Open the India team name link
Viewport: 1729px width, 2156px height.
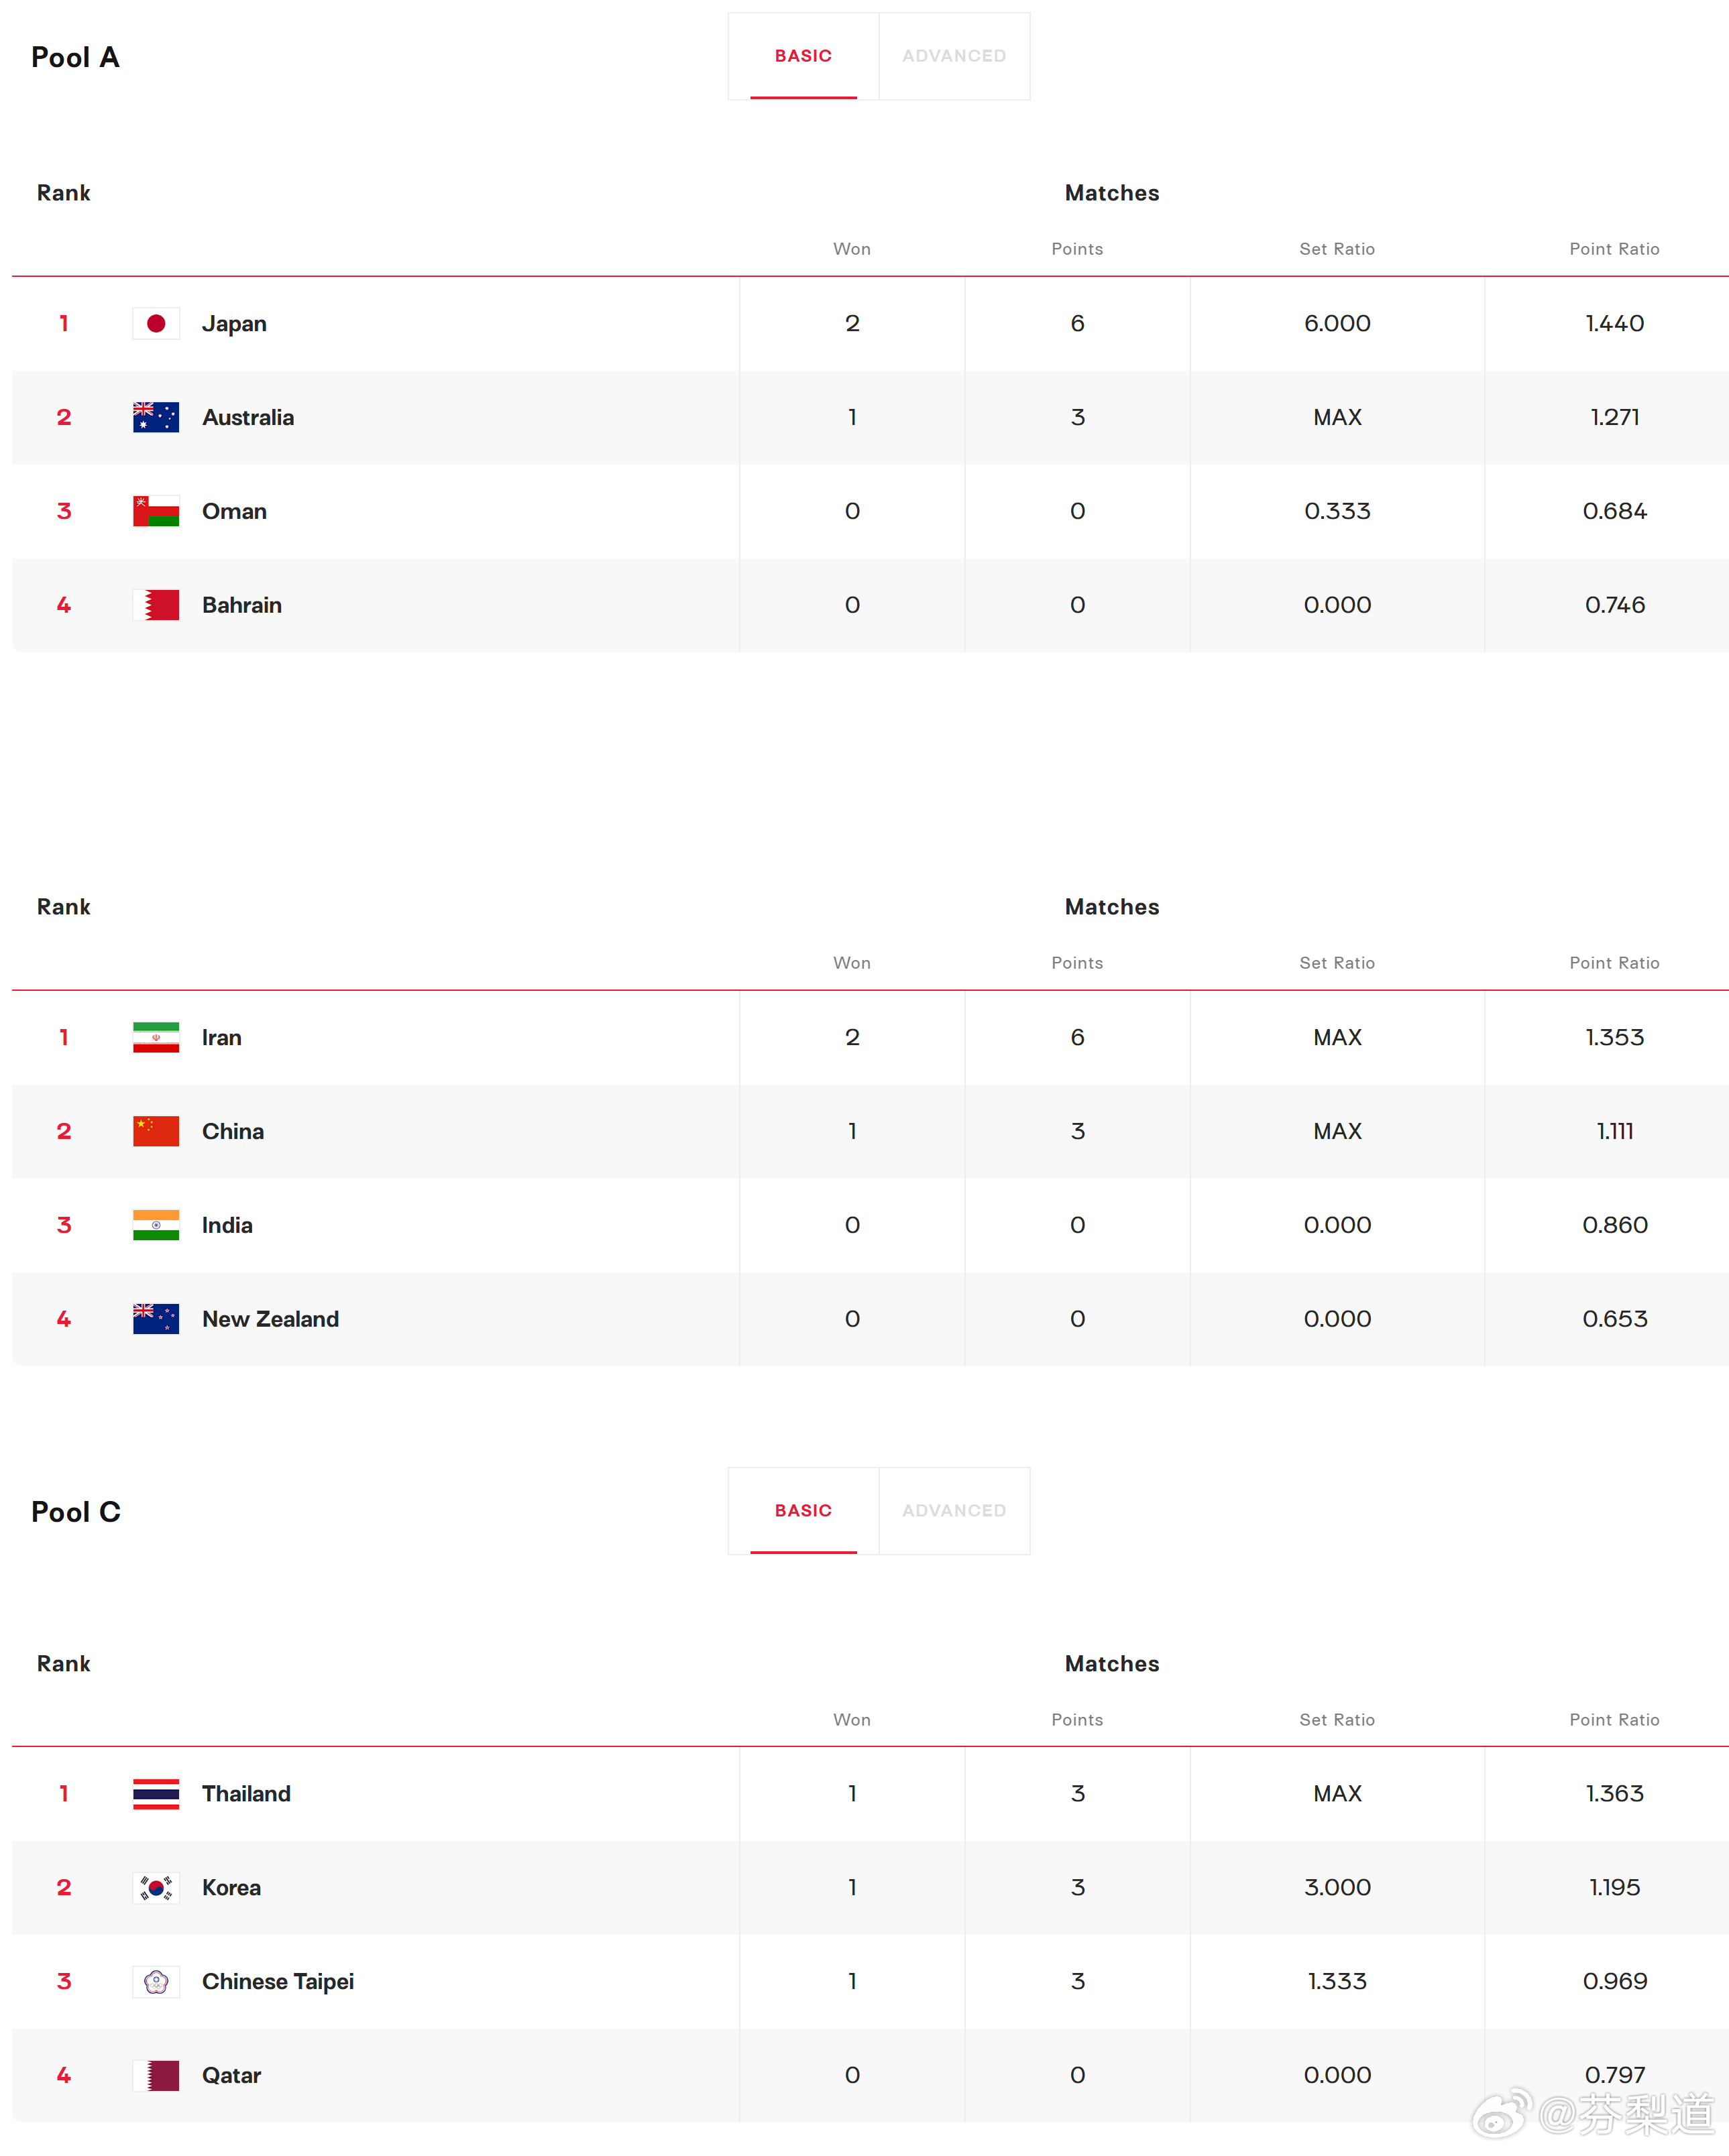point(227,1225)
